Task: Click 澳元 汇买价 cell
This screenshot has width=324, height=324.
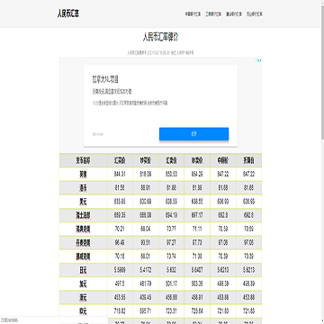Action: tap(120, 298)
